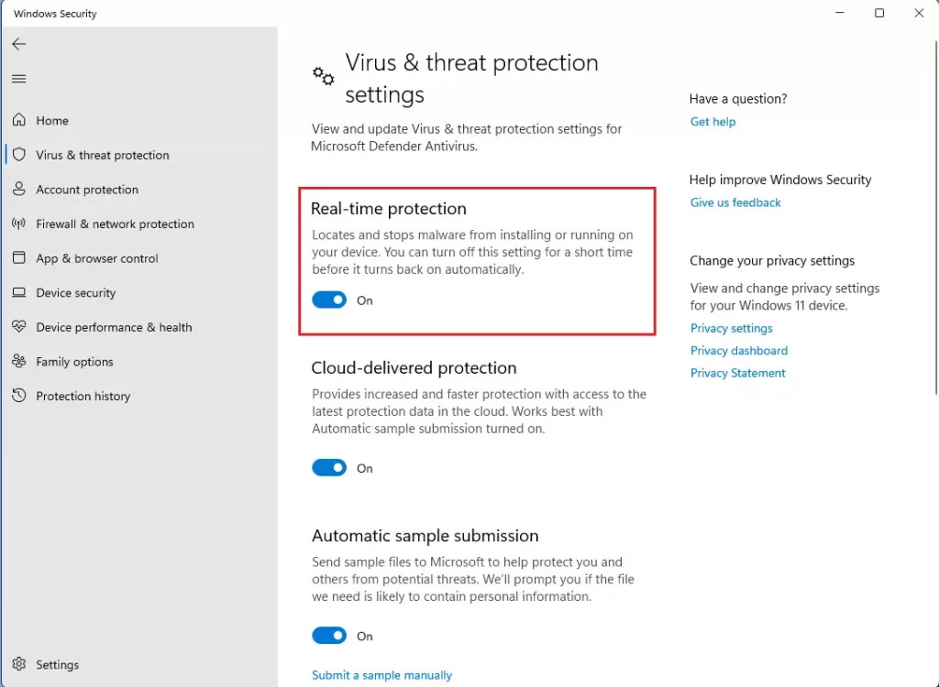Select Device security in the sidebar
The width and height of the screenshot is (939, 687).
(x=76, y=292)
